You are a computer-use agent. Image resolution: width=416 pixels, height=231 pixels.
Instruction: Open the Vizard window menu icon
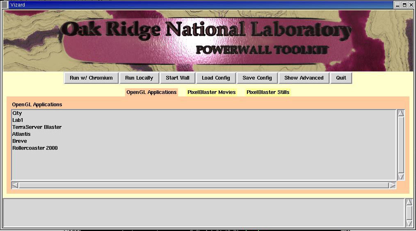(x=5, y=5)
